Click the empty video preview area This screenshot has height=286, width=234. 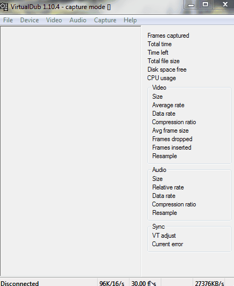(71, 151)
